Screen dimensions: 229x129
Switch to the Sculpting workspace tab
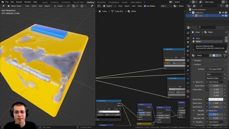(x=54, y=3)
